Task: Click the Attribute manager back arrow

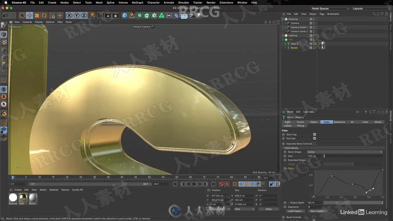Action: point(358,112)
